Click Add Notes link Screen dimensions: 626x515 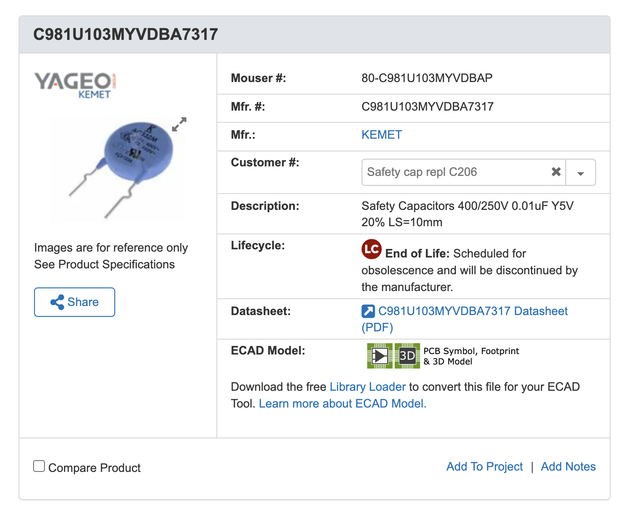tap(568, 466)
